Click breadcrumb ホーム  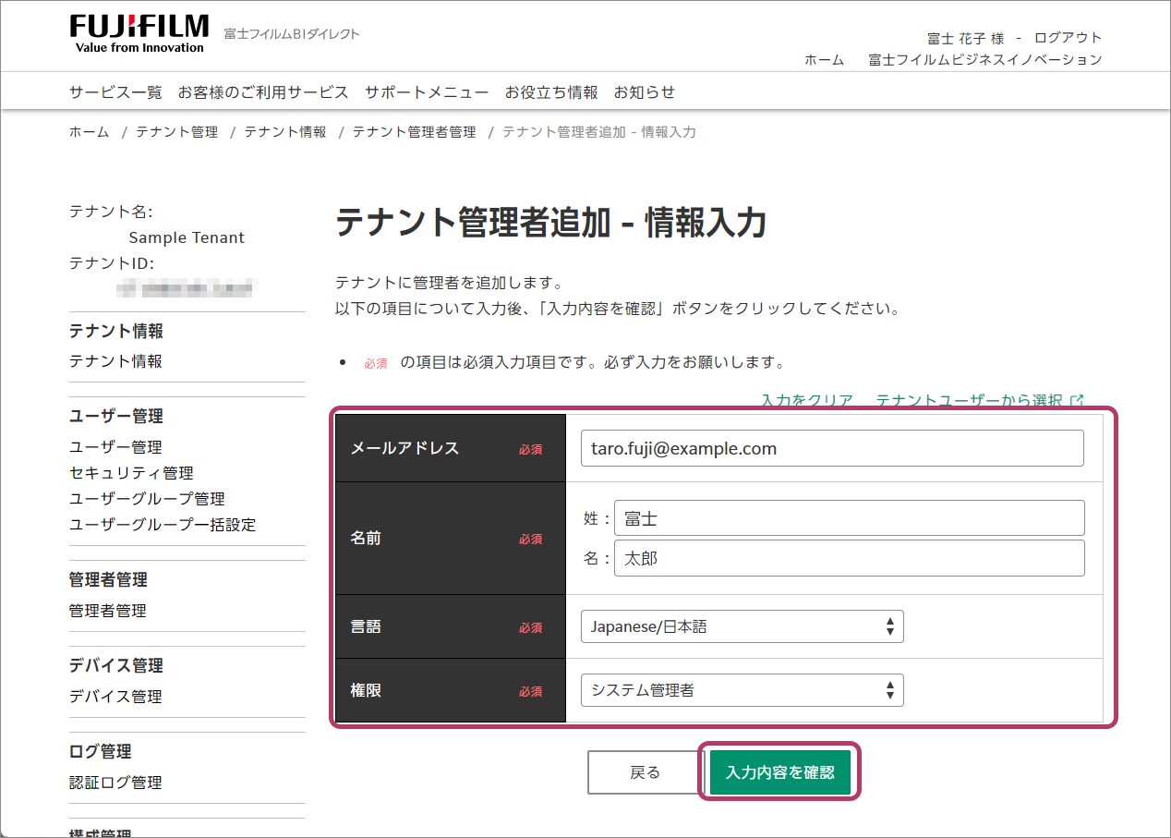pos(90,132)
